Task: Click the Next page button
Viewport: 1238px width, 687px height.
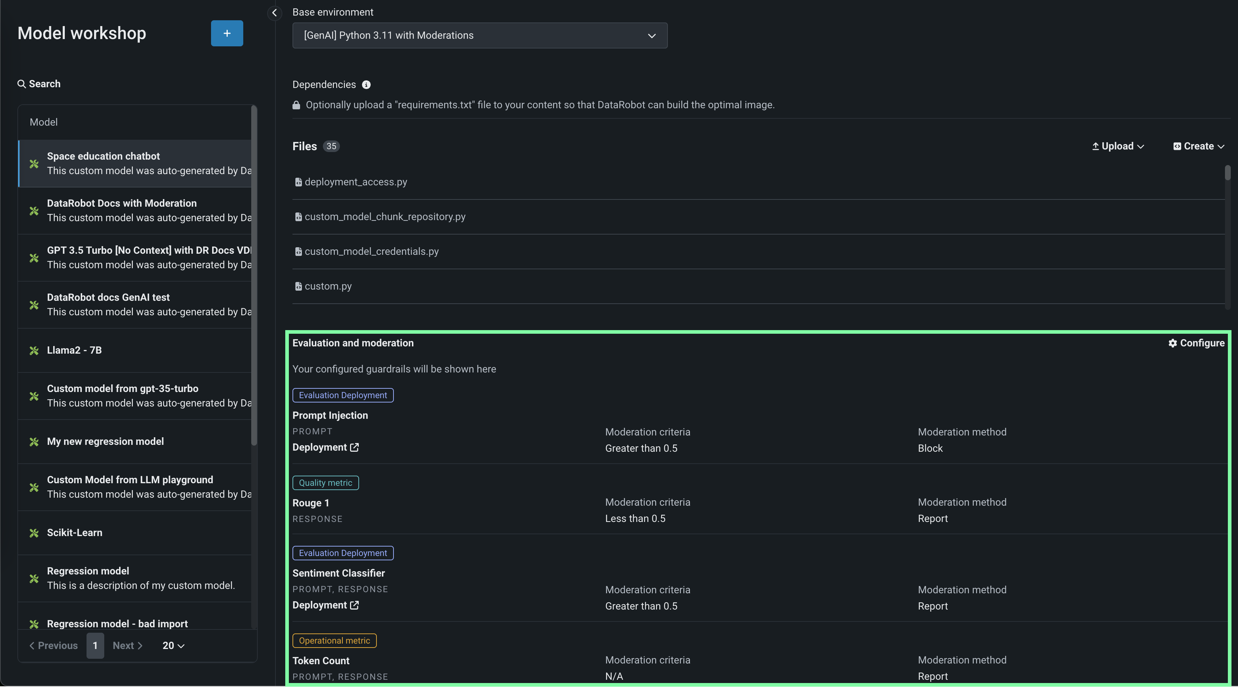Action: [x=127, y=645]
